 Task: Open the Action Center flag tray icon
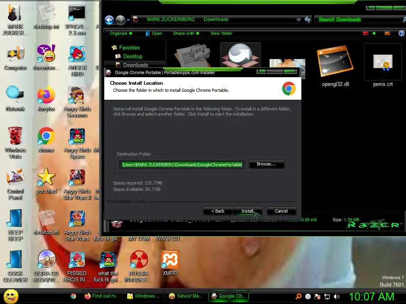click(318, 296)
